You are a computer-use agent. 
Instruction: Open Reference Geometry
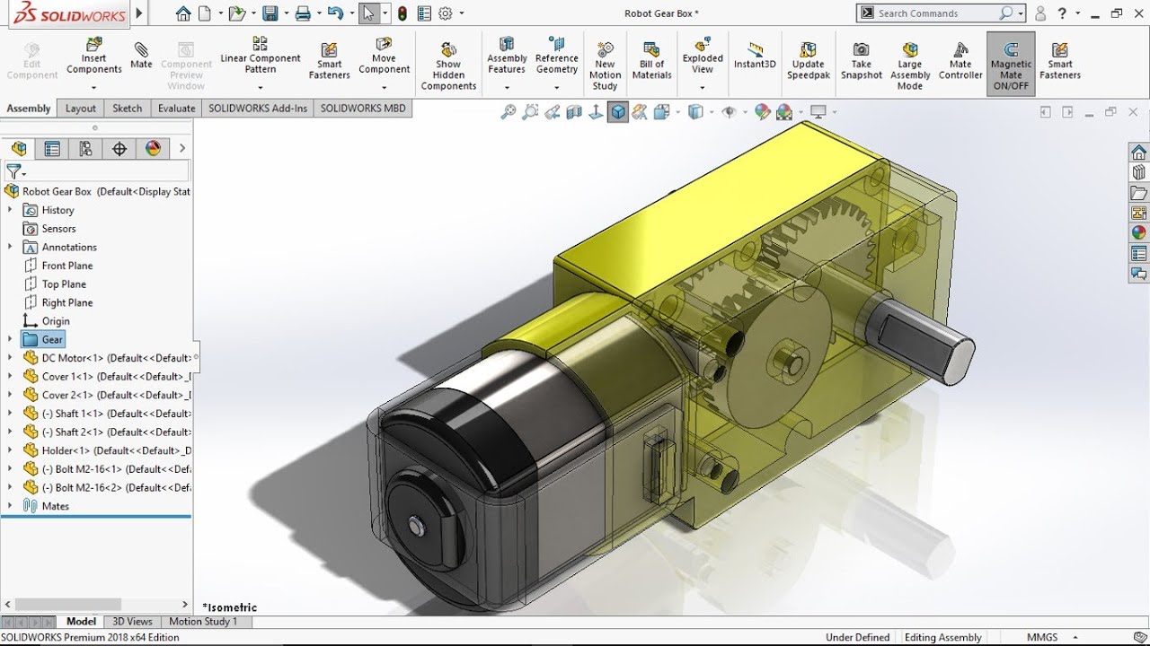tap(556, 57)
